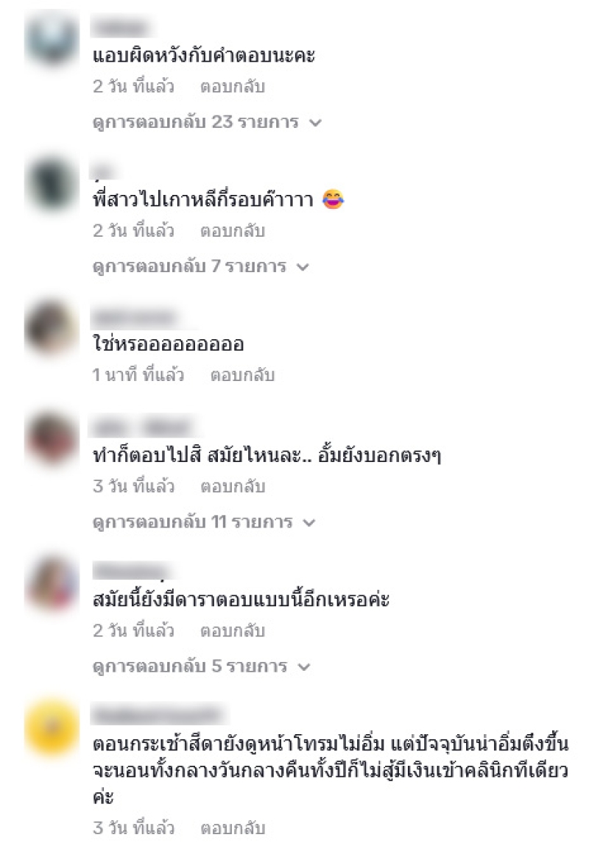
Task: Open first commenter's profile picture
Action: point(52,37)
